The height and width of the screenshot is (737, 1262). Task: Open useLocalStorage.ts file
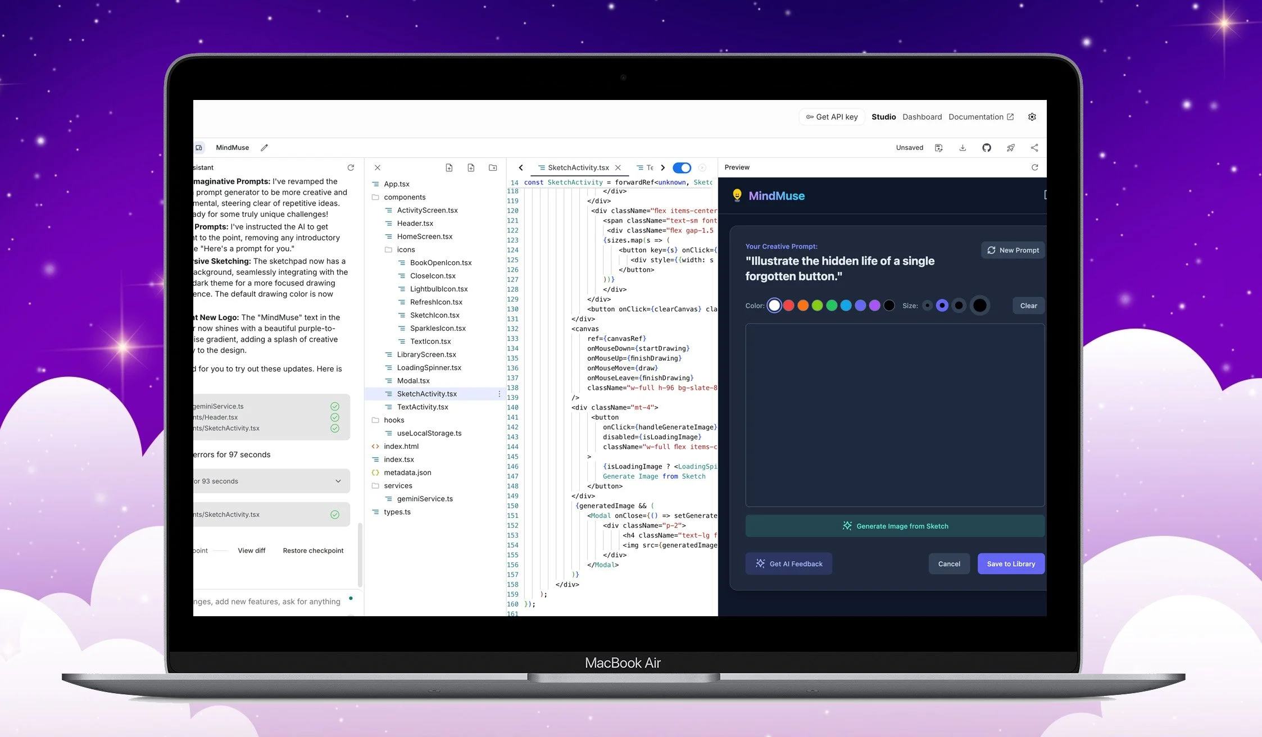click(429, 433)
